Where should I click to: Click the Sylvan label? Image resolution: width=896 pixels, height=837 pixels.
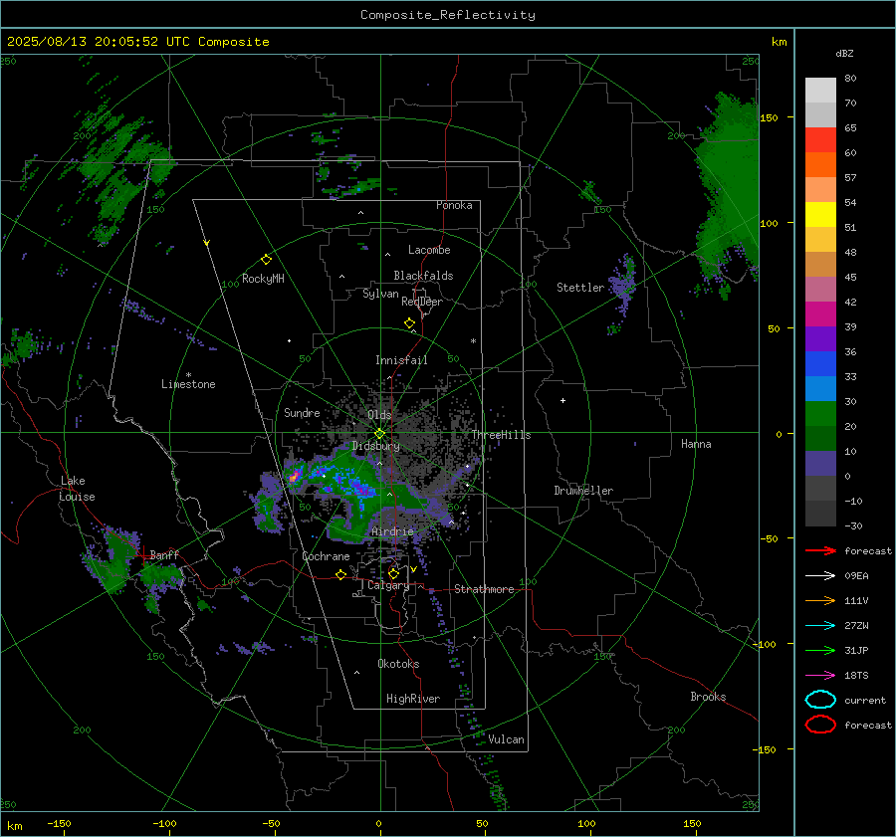380,295
